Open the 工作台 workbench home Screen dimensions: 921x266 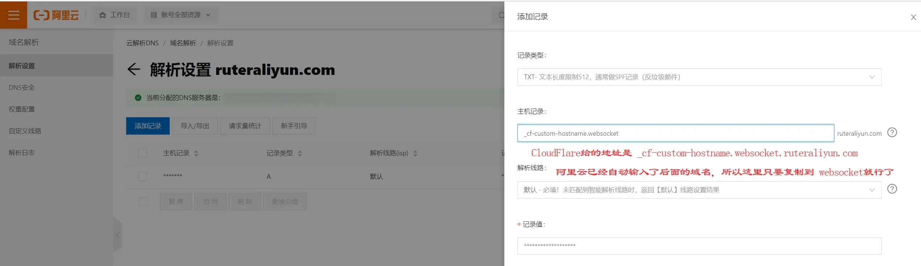click(115, 15)
